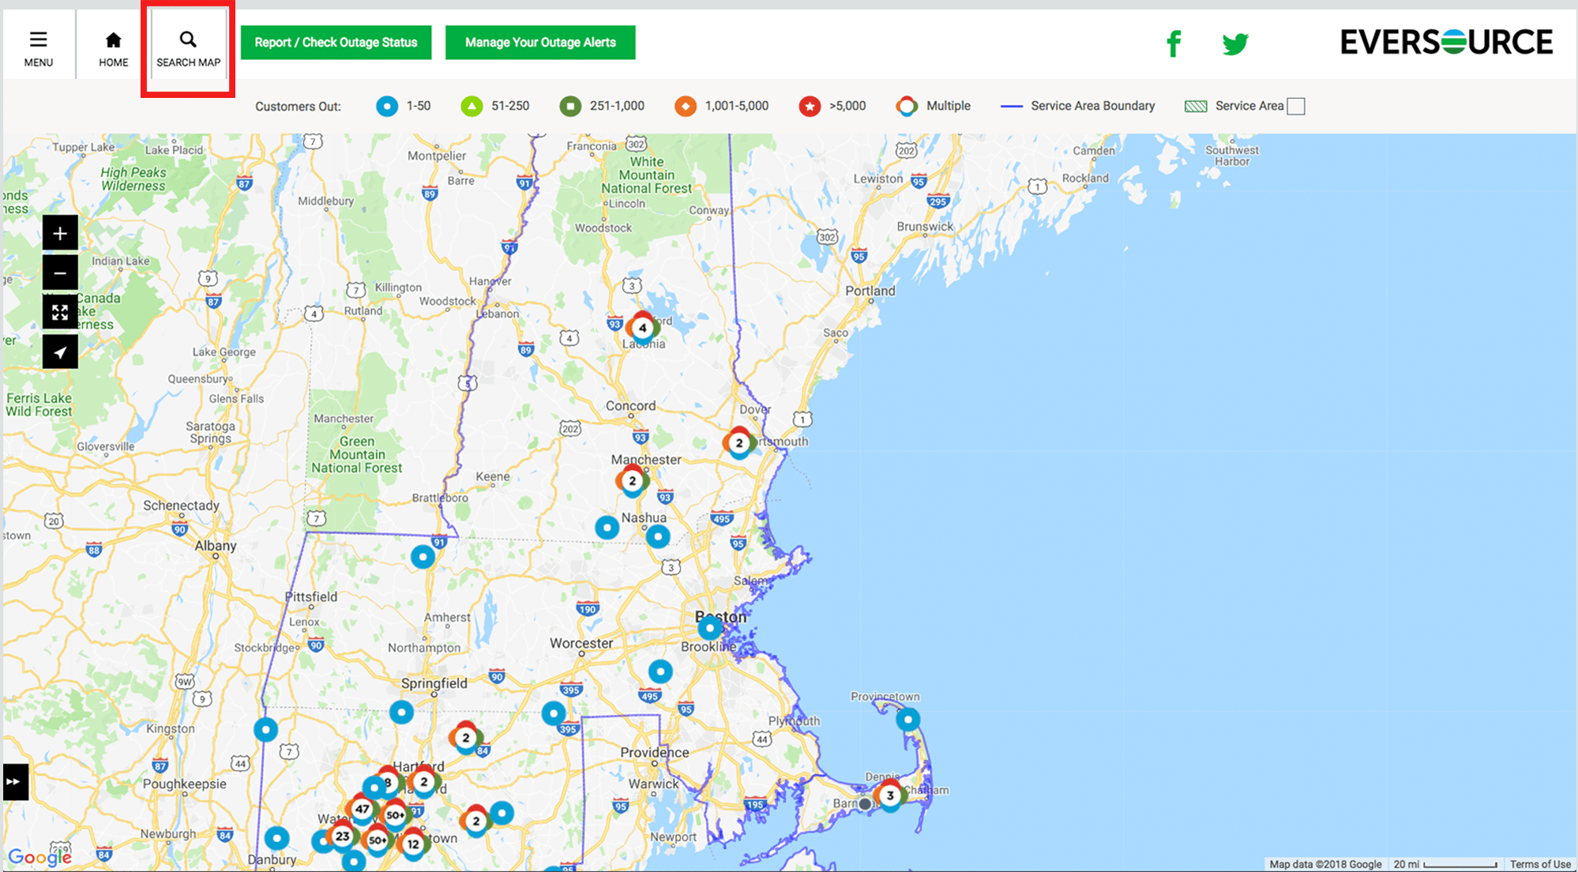Zoom out using the minus control
Viewport: 1578px width, 872px height.
click(59, 272)
